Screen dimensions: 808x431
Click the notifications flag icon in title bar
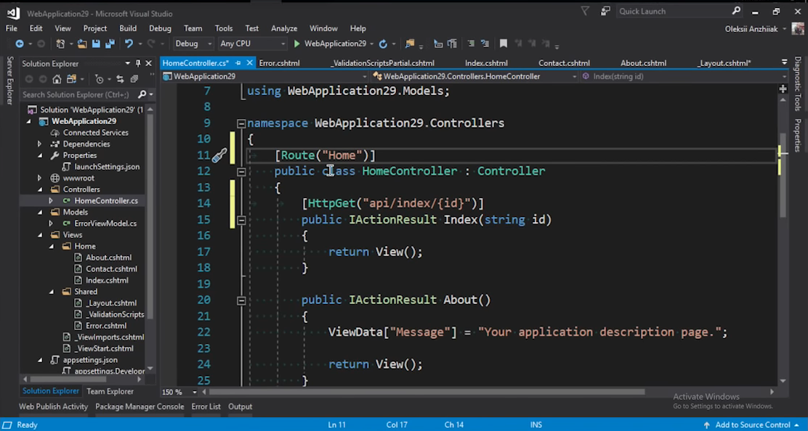(585, 11)
